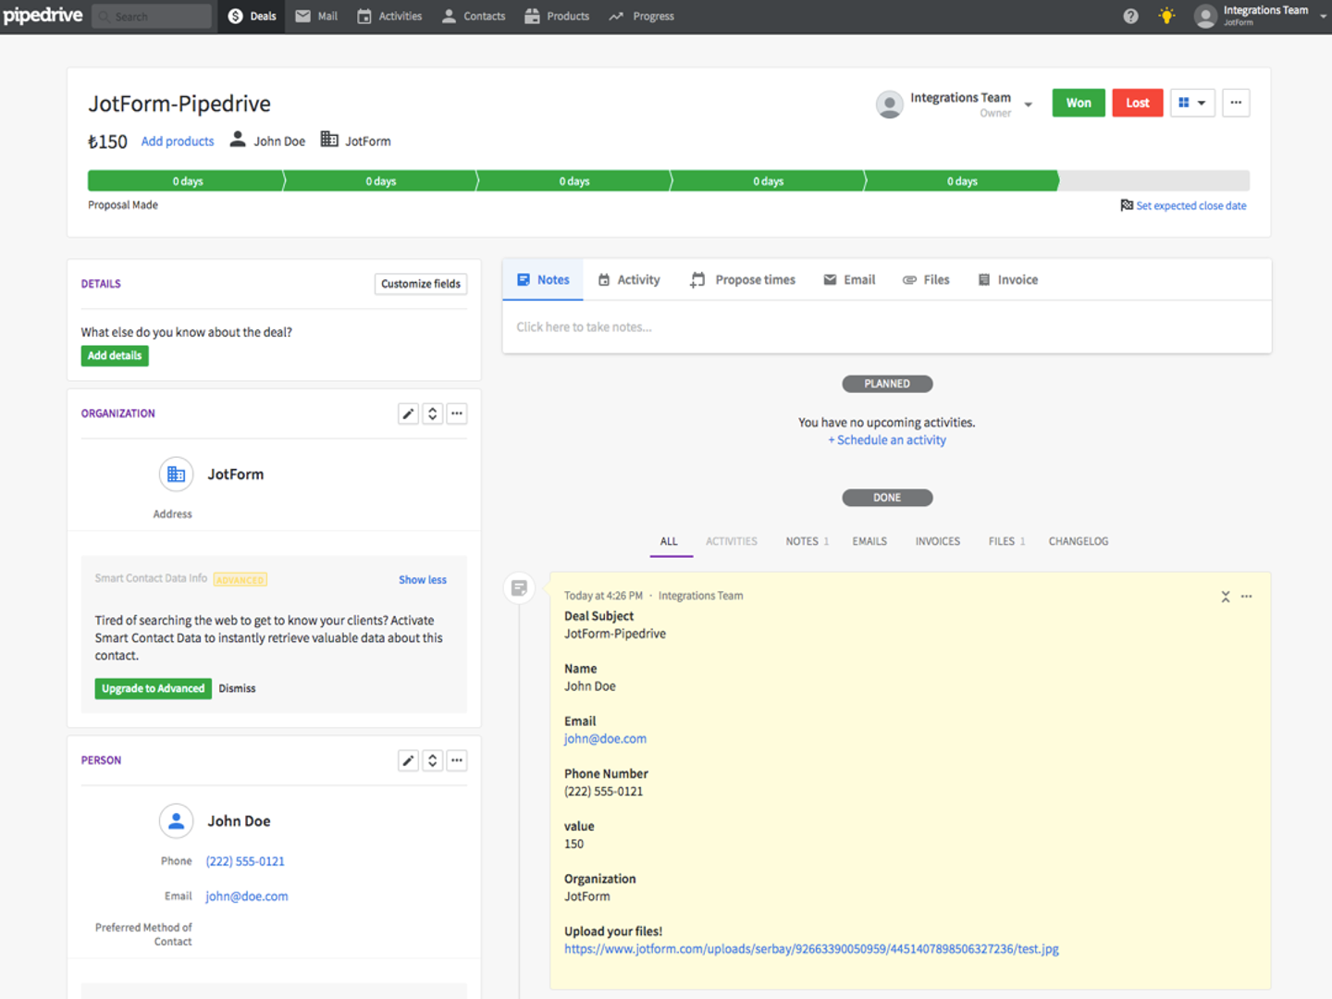Click the owner avatar next to Integrations Team Owner
Image resolution: width=1332 pixels, height=999 pixels.
(889, 105)
